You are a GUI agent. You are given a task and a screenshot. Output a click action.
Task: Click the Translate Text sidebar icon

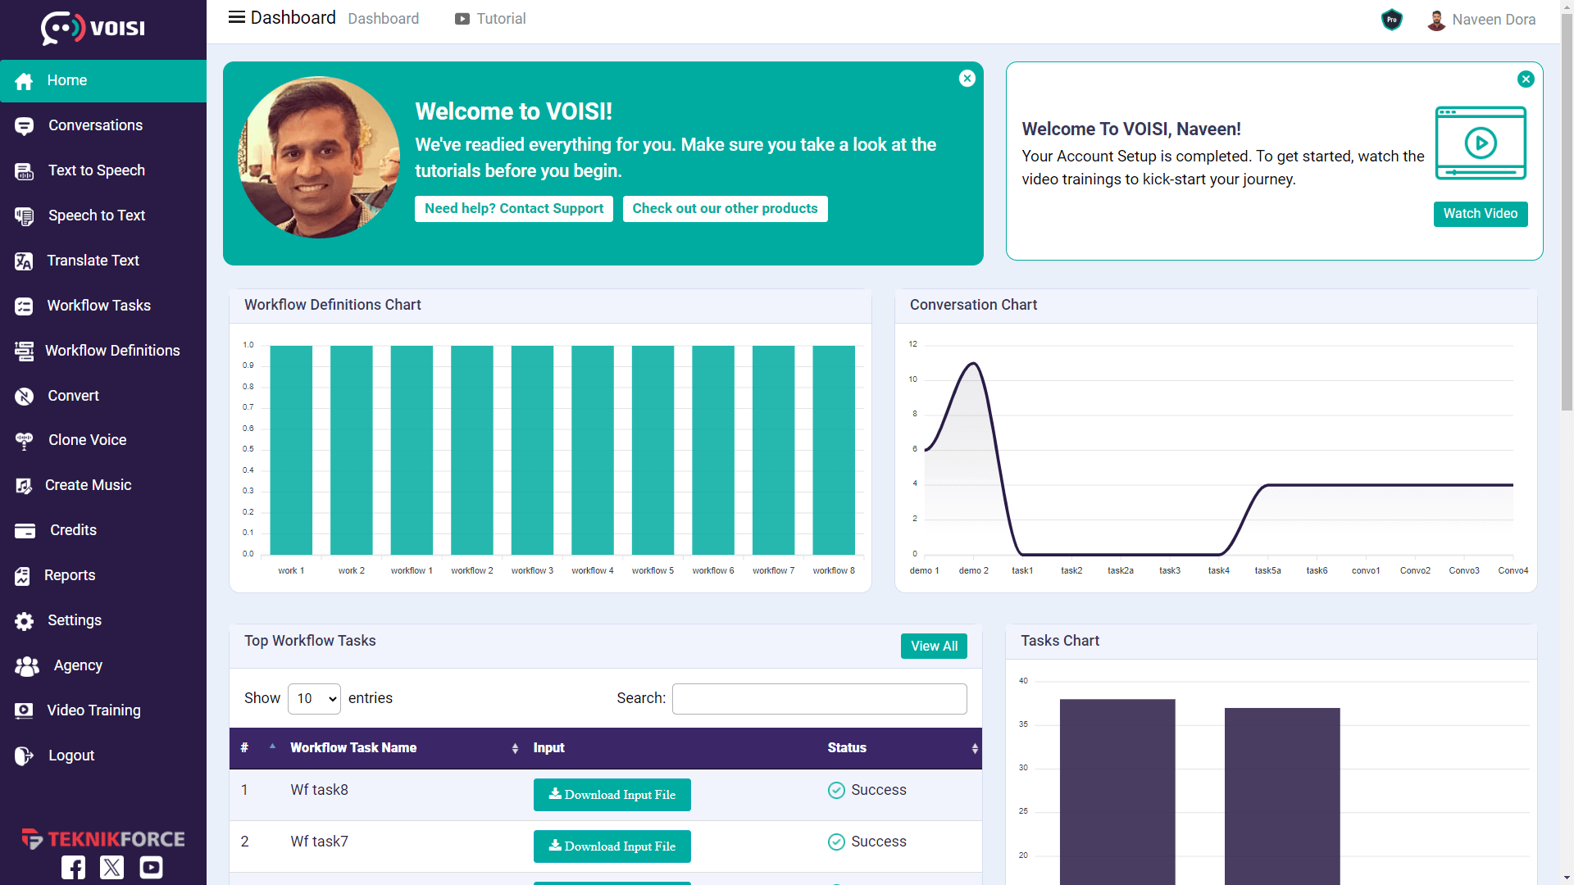pyautogui.click(x=25, y=261)
